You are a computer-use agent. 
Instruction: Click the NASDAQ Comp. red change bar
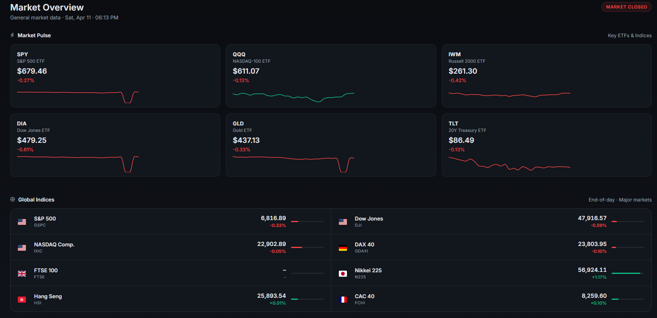coord(297,247)
